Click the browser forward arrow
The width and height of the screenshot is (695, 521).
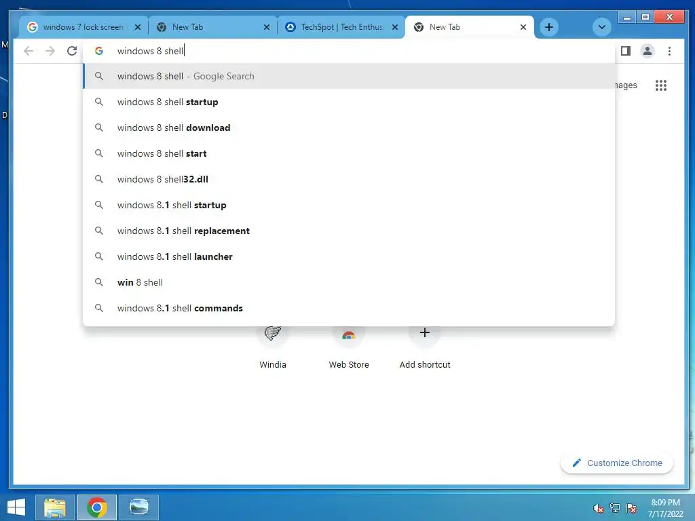(50, 51)
